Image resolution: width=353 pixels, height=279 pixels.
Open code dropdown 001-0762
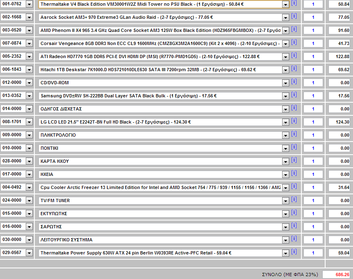(x=29, y=4)
